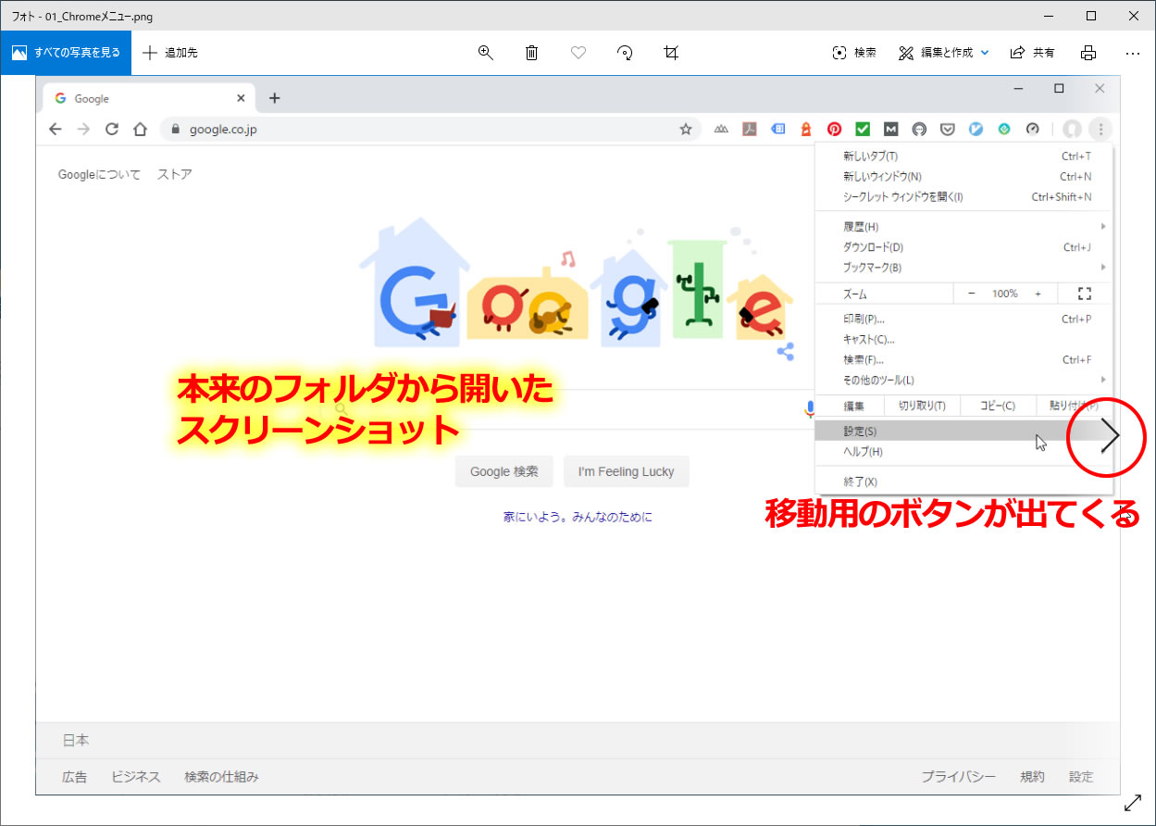Viewport: 1156px width, 826px height.
Task: Click the Lighthouse extension icon
Action: tap(806, 130)
